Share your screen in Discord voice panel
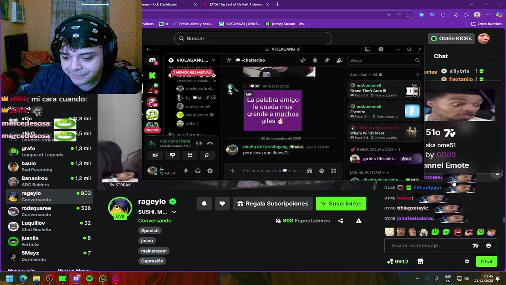The height and width of the screenshot is (285, 506). [x=172, y=155]
